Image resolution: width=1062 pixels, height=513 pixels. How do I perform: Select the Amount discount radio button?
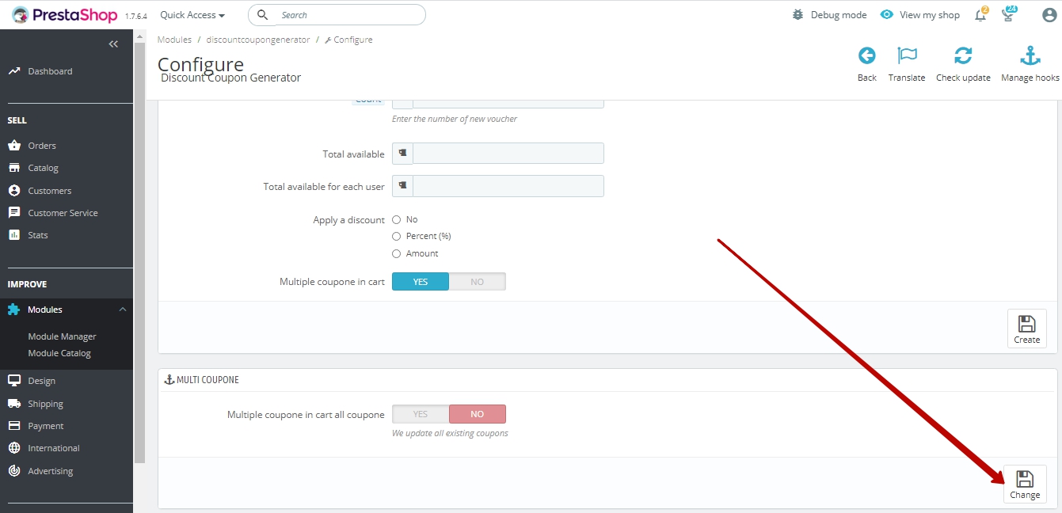397,254
